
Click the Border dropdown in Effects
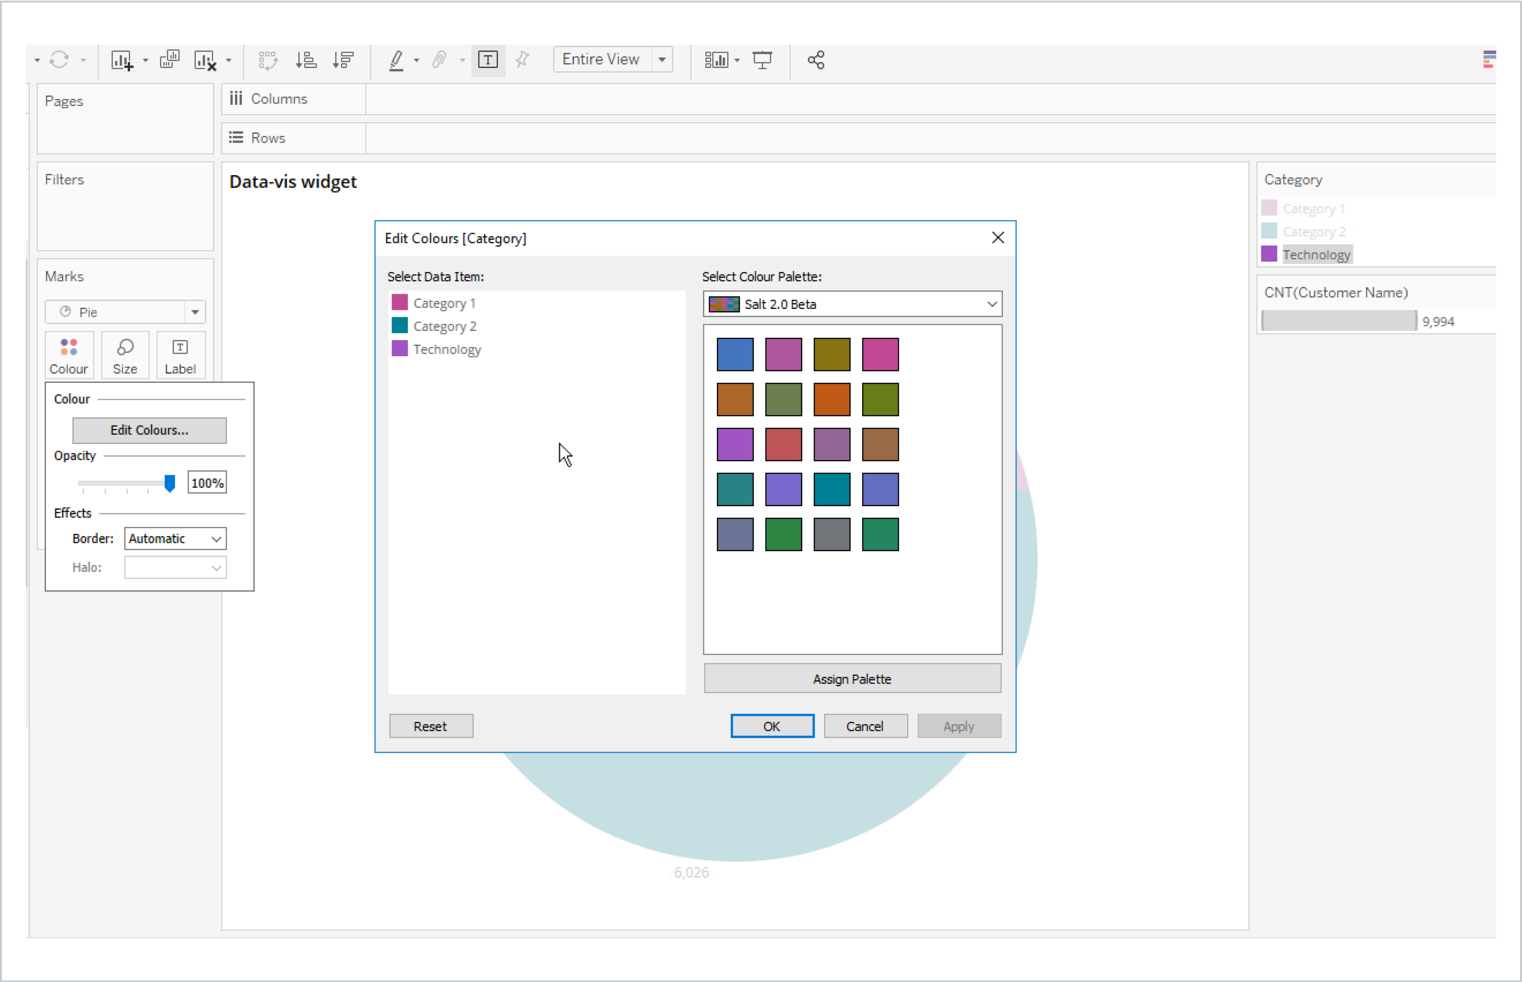172,538
